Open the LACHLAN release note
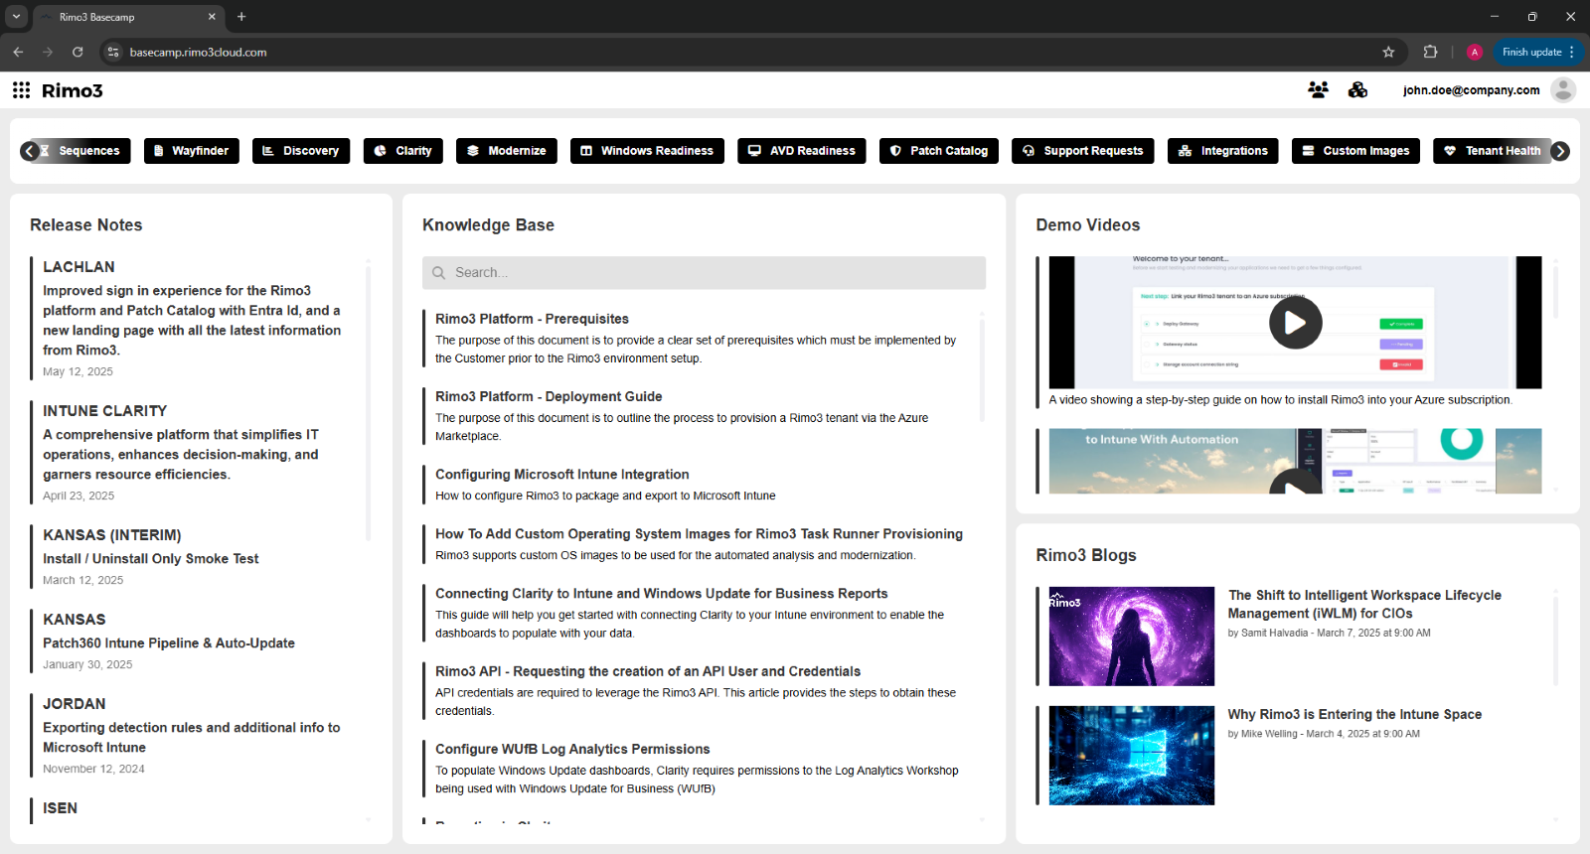This screenshot has height=854, width=1590. point(79,267)
